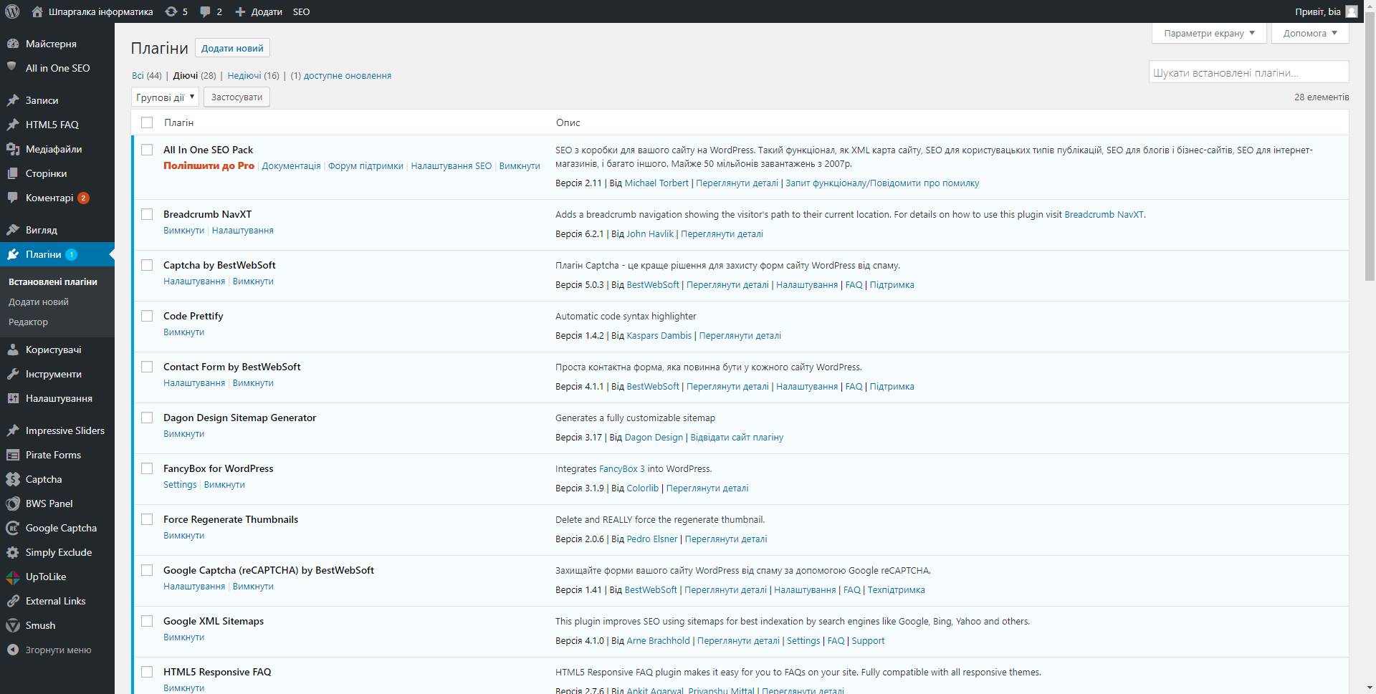The width and height of the screenshot is (1376, 694).
Task: Click the plus icon next to Додати
Action: coord(240,11)
